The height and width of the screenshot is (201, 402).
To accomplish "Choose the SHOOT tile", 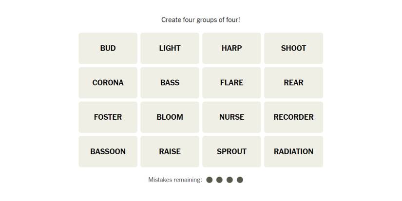I will click(x=293, y=48).
